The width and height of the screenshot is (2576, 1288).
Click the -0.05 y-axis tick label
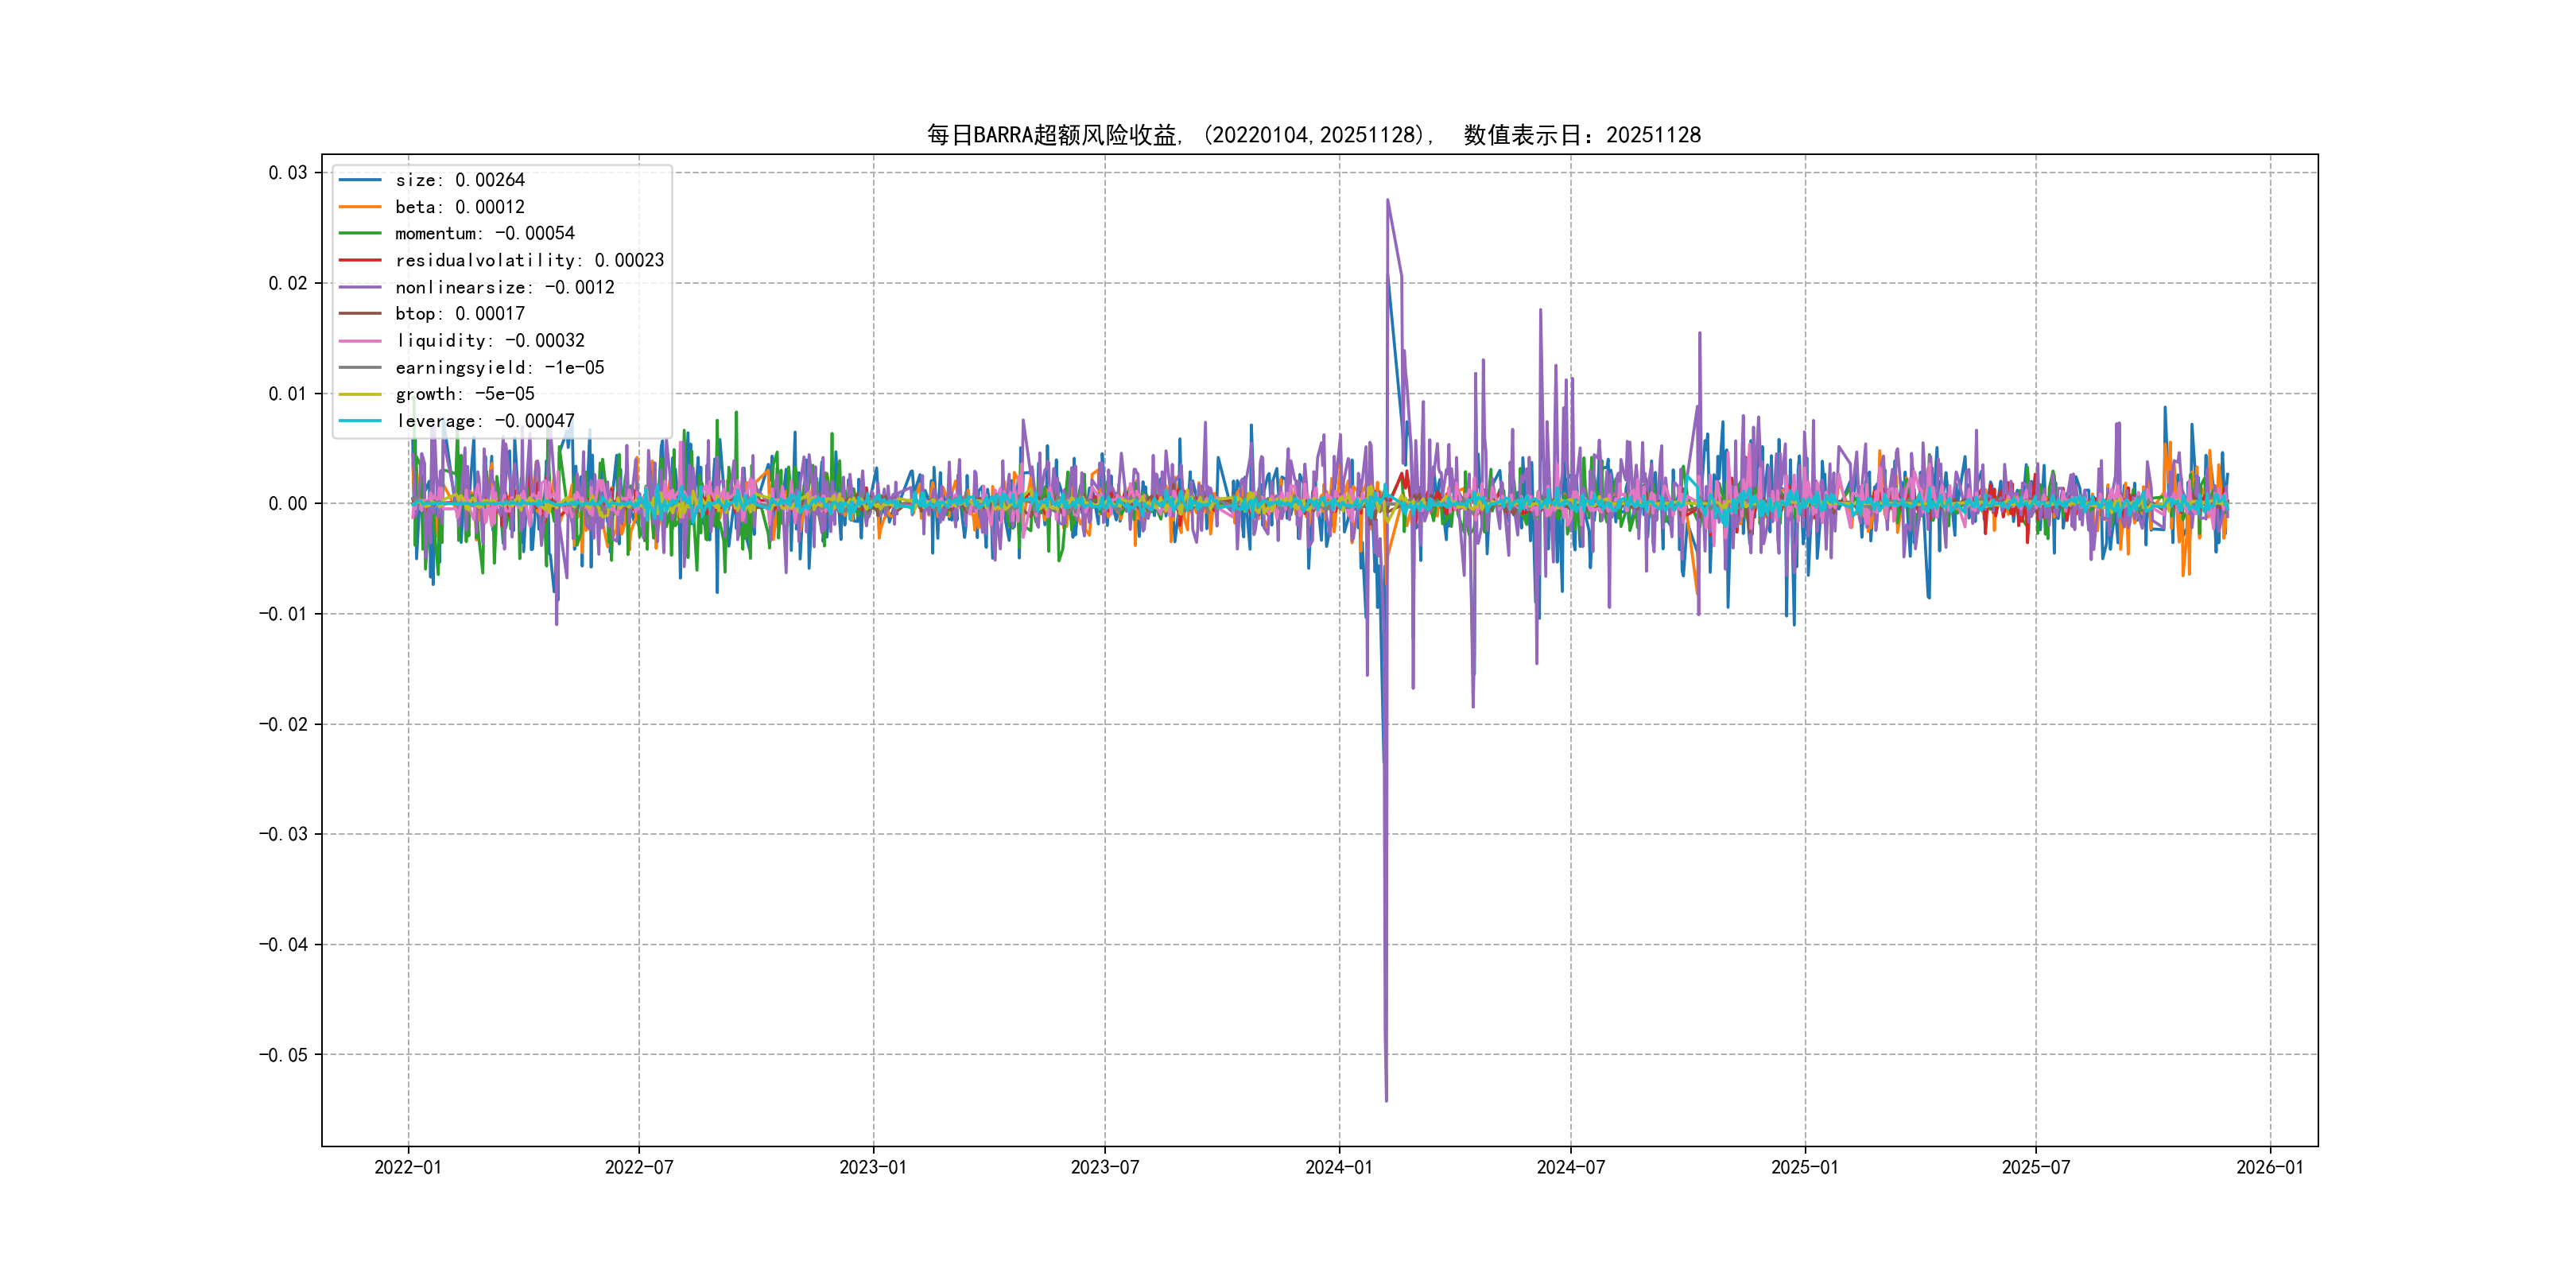tap(283, 1055)
